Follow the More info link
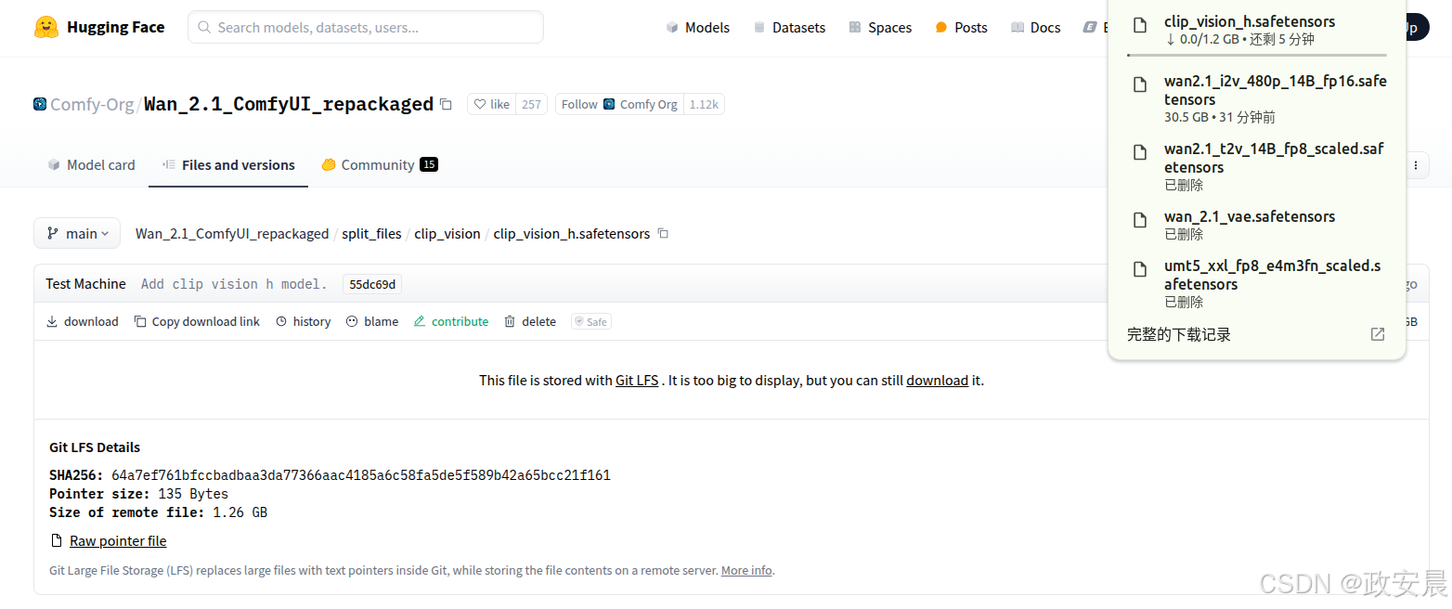This screenshot has height=609, width=1452. point(746,570)
